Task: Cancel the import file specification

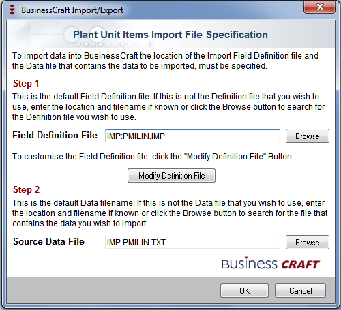Action: click(x=300, y=291)
